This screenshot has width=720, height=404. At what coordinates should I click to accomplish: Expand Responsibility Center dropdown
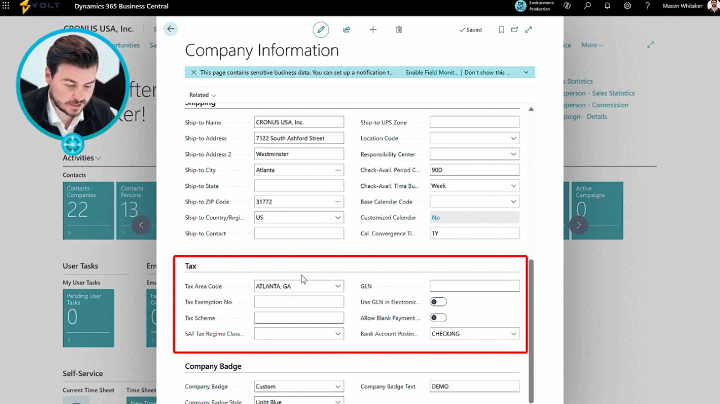click(x=513, y=154)
